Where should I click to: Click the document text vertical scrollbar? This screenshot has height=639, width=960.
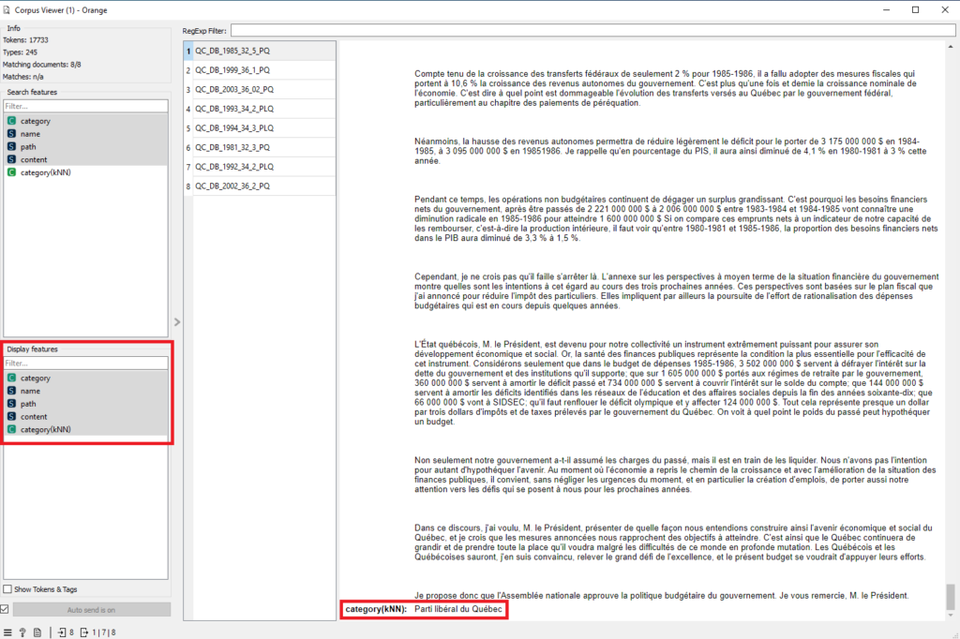click(x=951, y=328)
